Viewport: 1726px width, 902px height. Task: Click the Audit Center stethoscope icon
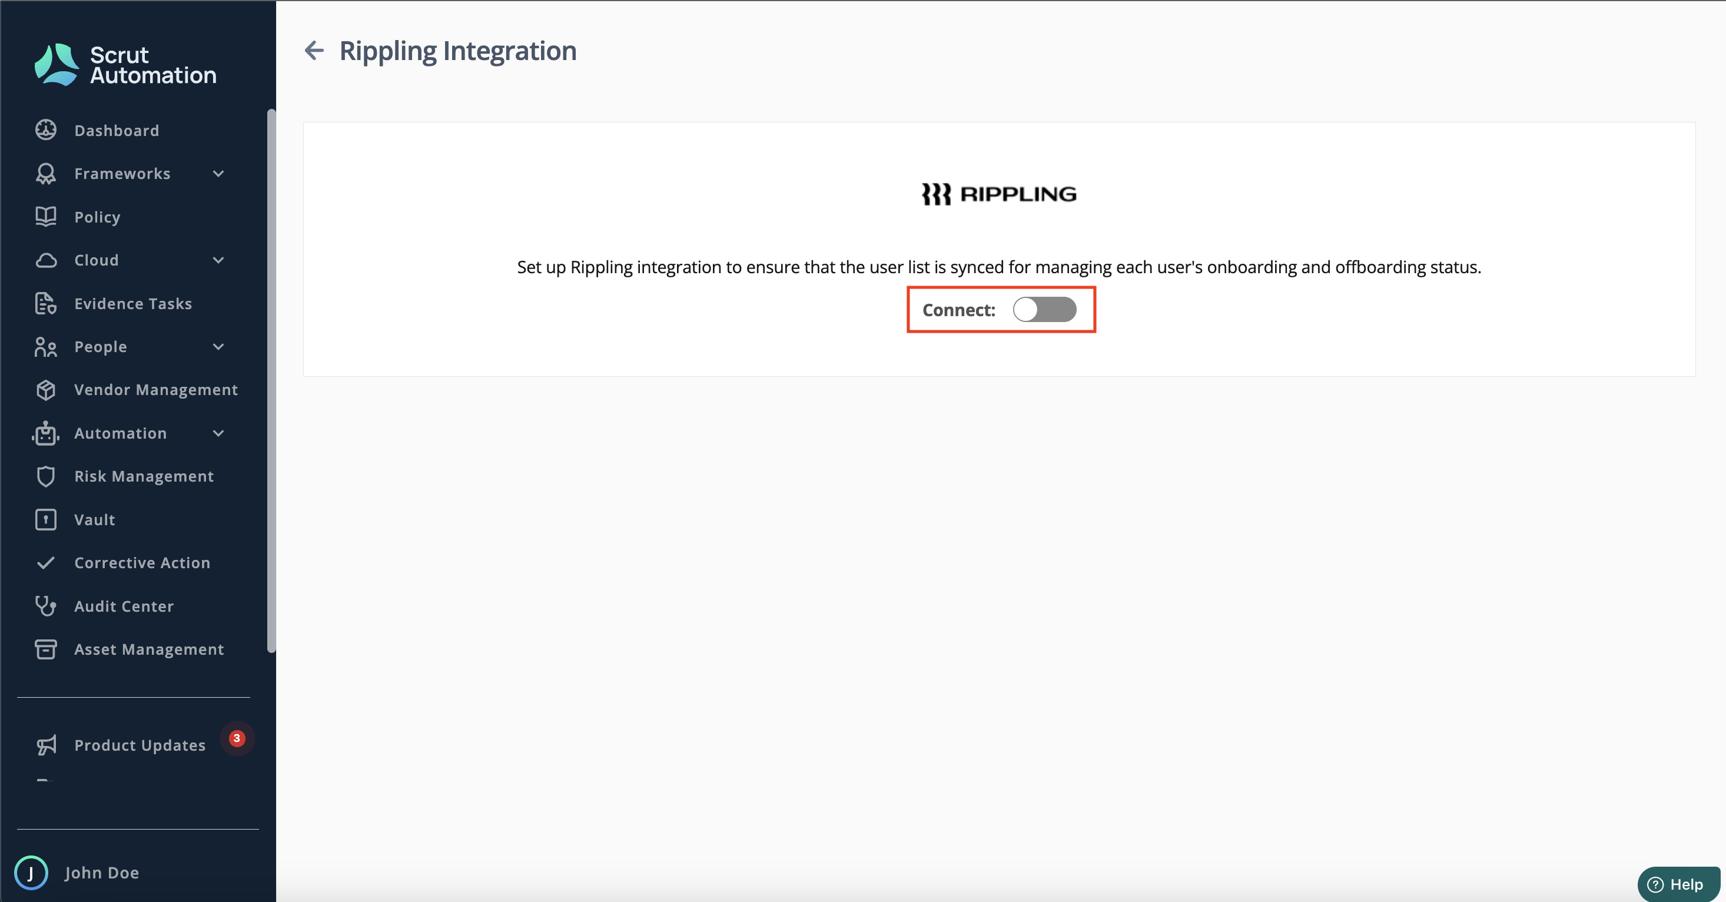[45, 606]
